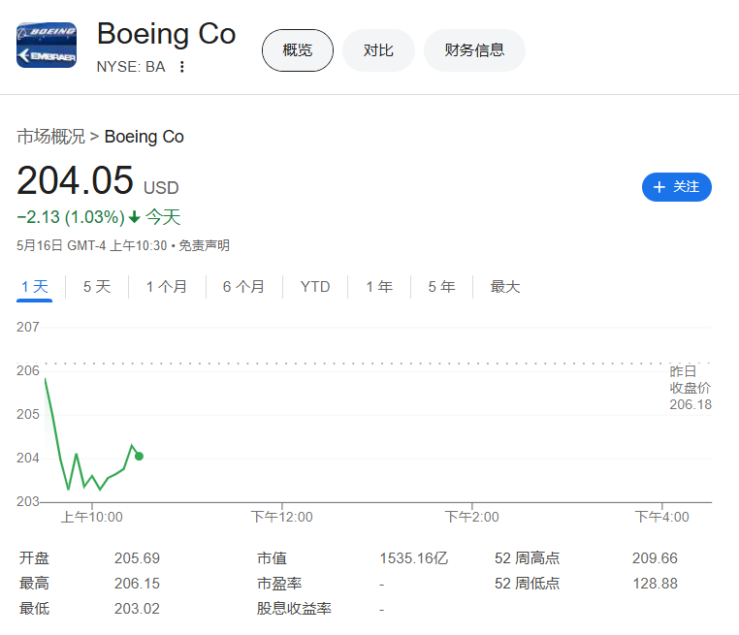Click the green current-price dot on chart
Image resolution: width=739 pixels, height=635 pixels.
pos(139,456)
